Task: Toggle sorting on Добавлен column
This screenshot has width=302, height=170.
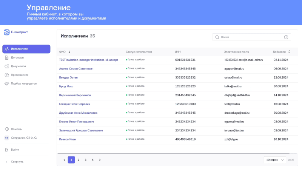Action: point(289,52)
